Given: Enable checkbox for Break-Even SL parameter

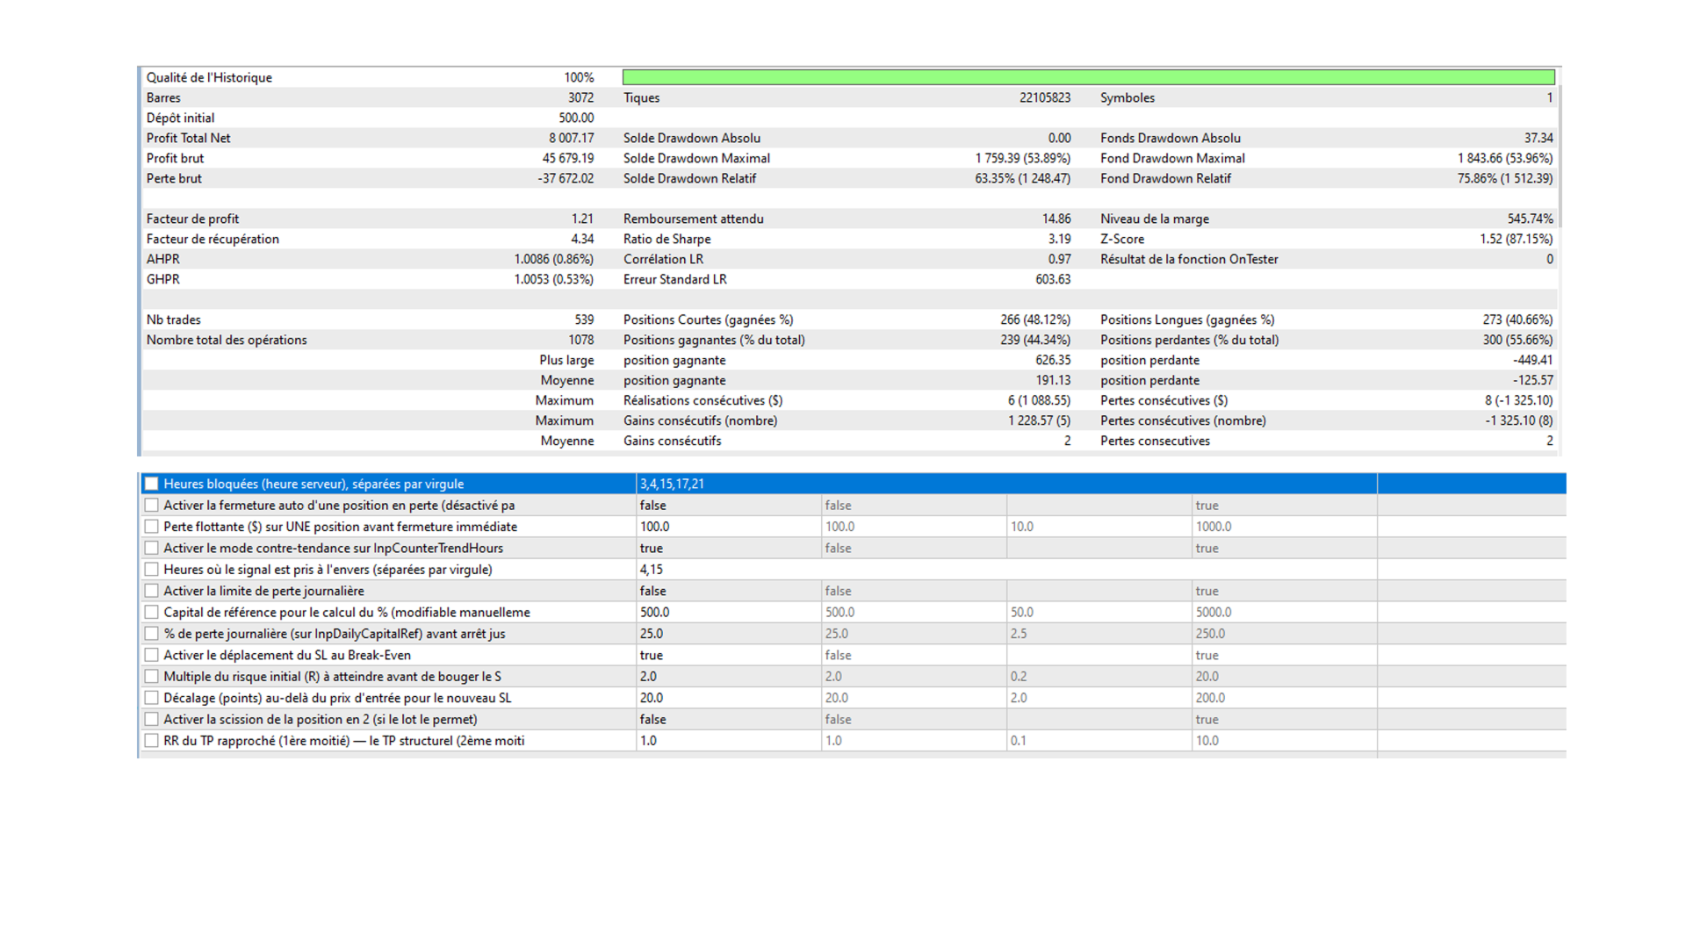Looking at the screenshot, I should 152,655.
